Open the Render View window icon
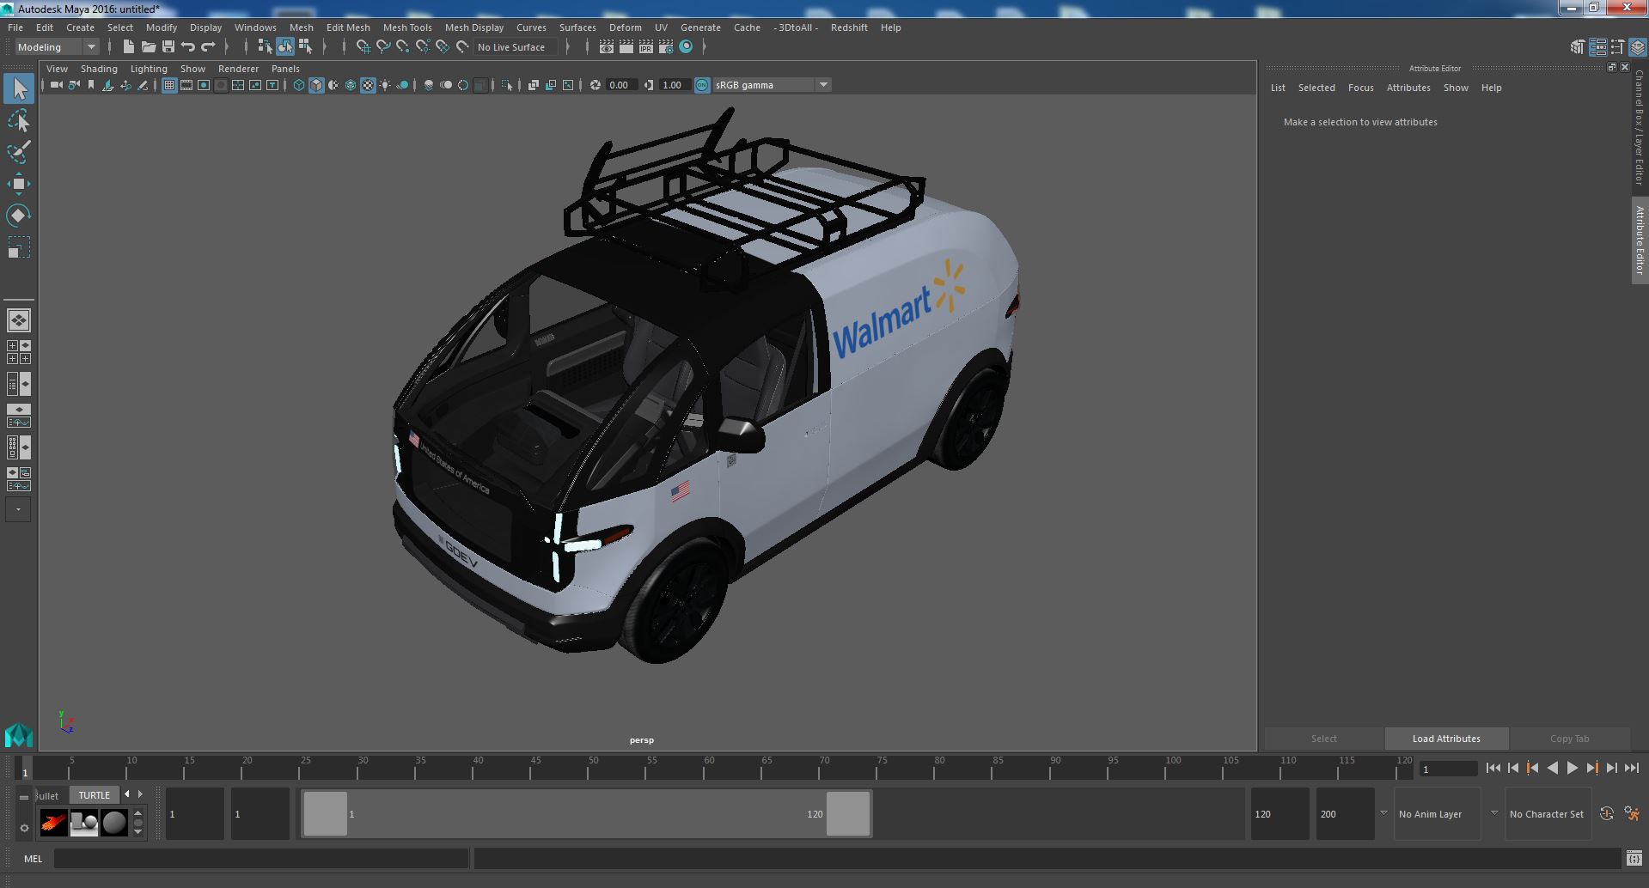 607,47
